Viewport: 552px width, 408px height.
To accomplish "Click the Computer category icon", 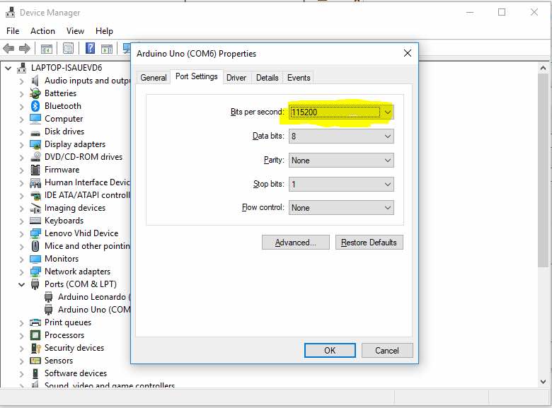I will click(x=35, y=119).
